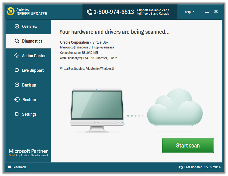This screenshot has height=176, width=228.
Task: Click the Microsoft Partner Gold logo
Action: pyautogui.click(x=28, y=151)
